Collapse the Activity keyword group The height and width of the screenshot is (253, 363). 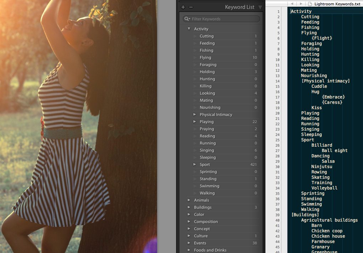coord(189,29)
